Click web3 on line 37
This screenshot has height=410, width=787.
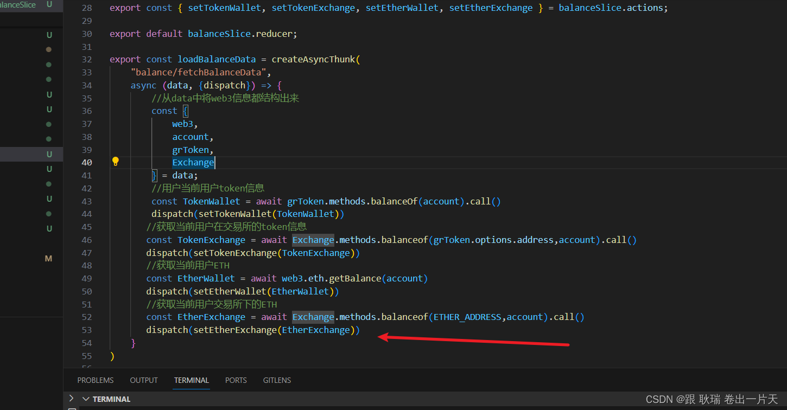pyautogui.click(x=183, y=124)
